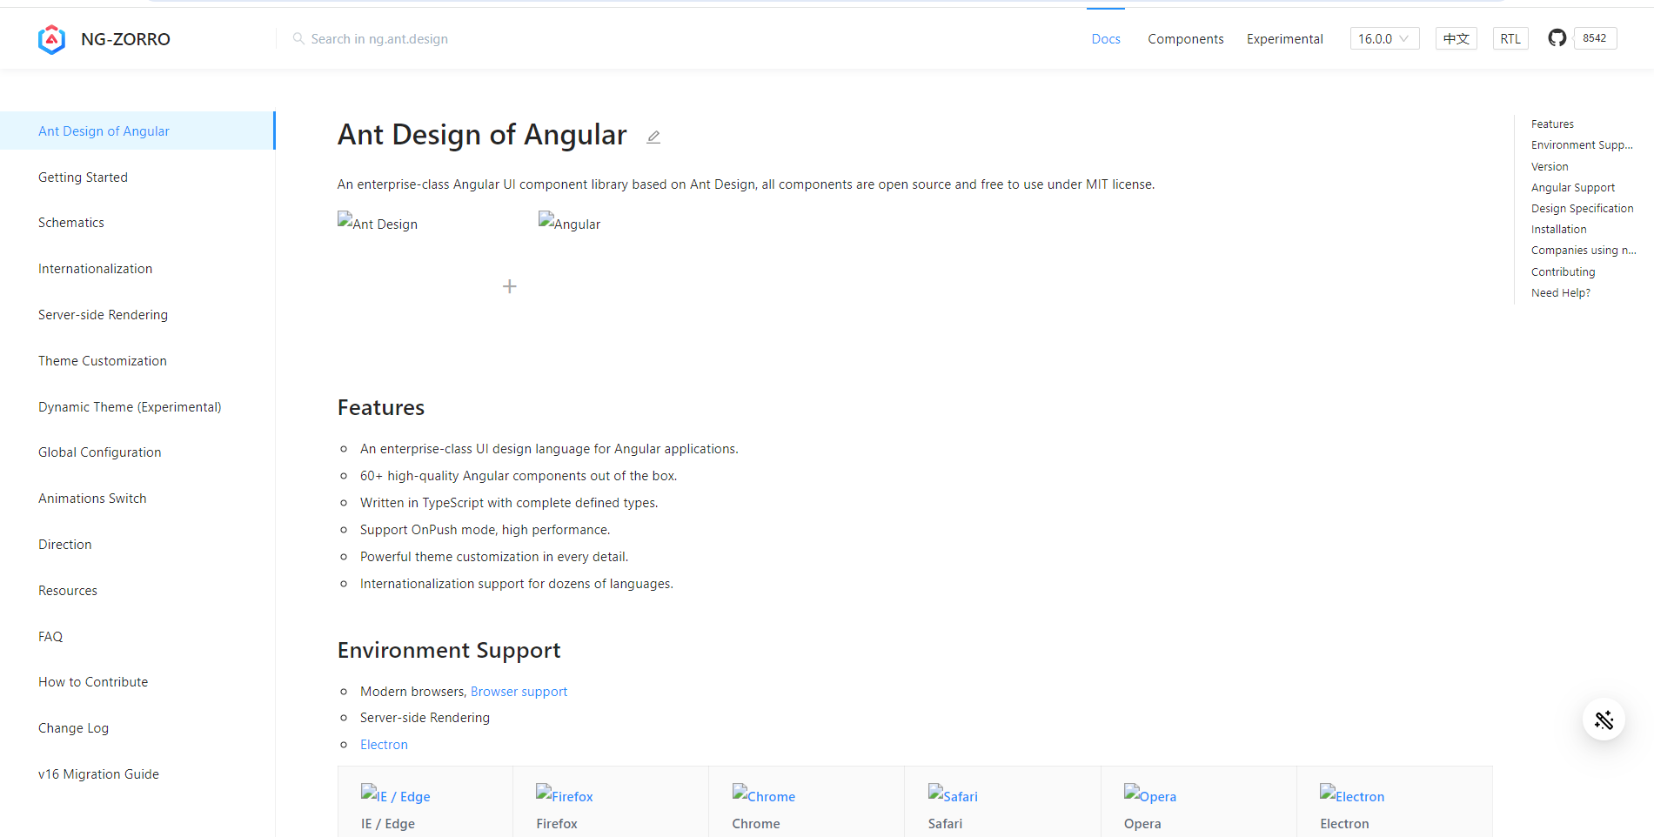Click the Chrome browser icon
The height and width of the screenshot is (837, 1654).
[x=763, y=795]
